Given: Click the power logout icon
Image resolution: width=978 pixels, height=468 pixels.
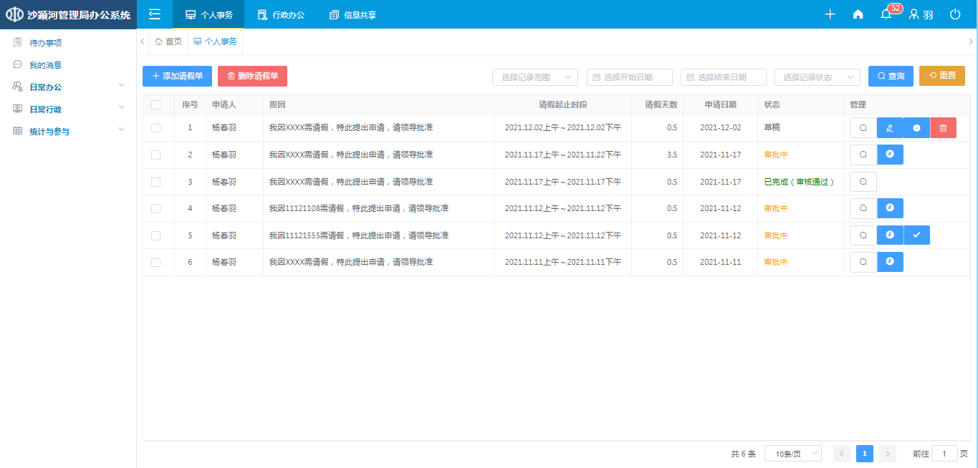Looking at the screenshot, I should tap(954, 14).
